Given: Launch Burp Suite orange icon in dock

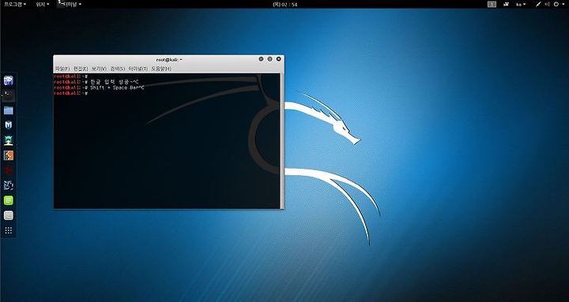Looking at the screenshot, I should [9, 155].
